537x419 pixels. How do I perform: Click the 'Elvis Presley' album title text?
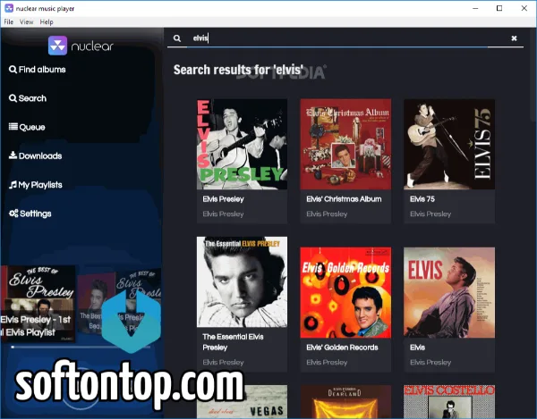click(x=223, y=199)
